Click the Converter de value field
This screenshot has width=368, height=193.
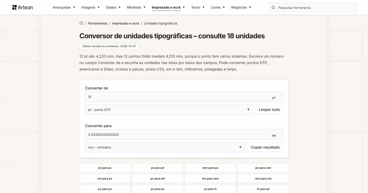point(184,97)
